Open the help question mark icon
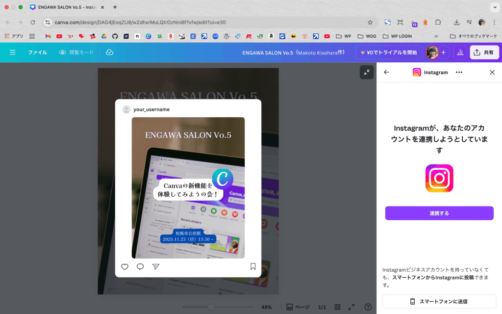 pos(368,307)
